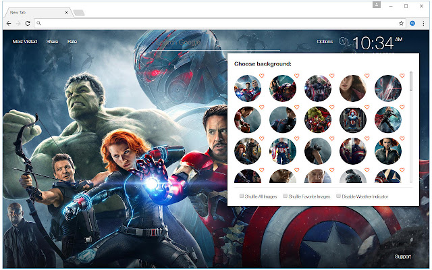
Task: Click the user profile icon in title bar
Action: [377, 5]
